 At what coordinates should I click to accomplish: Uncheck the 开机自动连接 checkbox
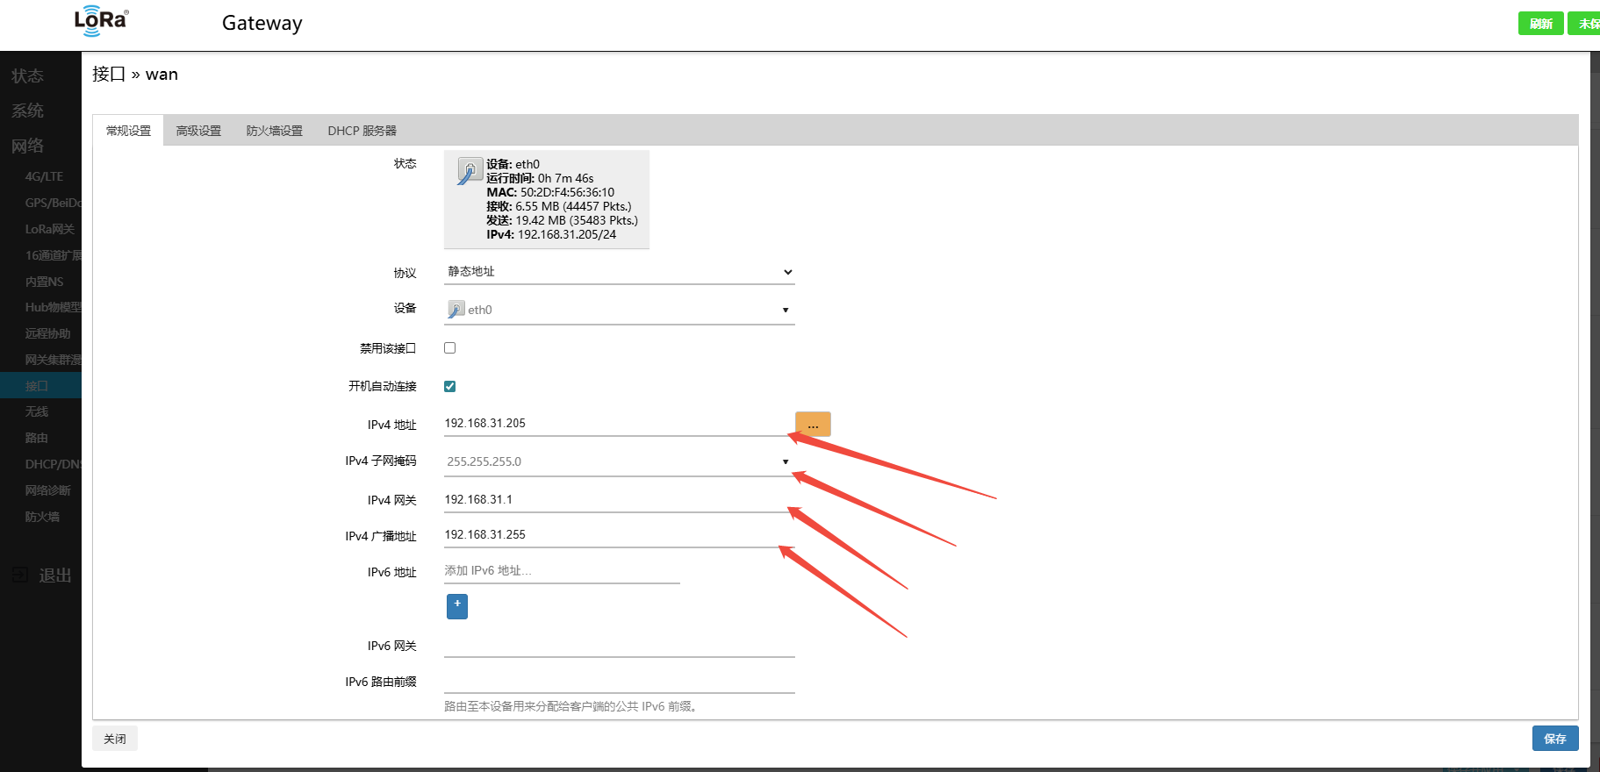(450, 386)
